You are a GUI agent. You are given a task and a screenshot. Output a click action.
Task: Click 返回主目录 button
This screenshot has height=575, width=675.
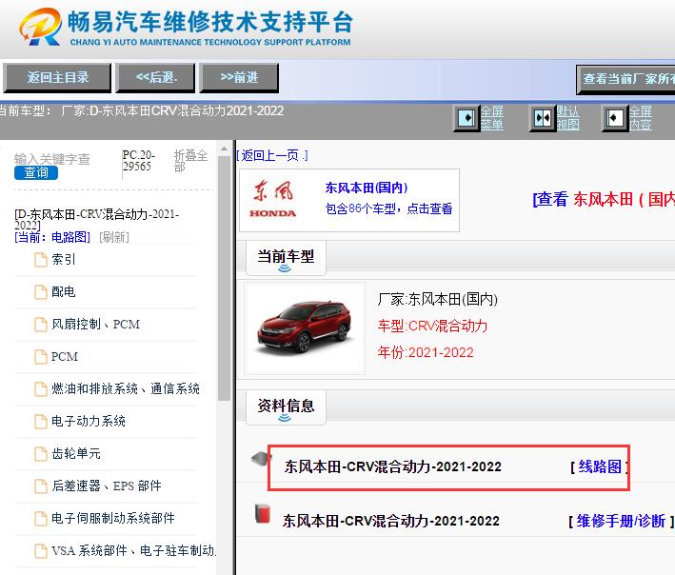[57, 77]
